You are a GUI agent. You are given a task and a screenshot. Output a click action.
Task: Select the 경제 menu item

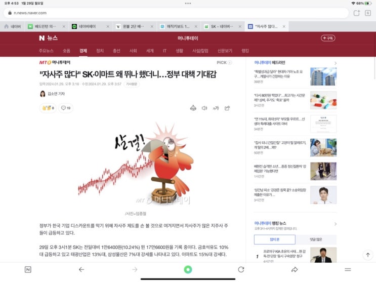83,51
